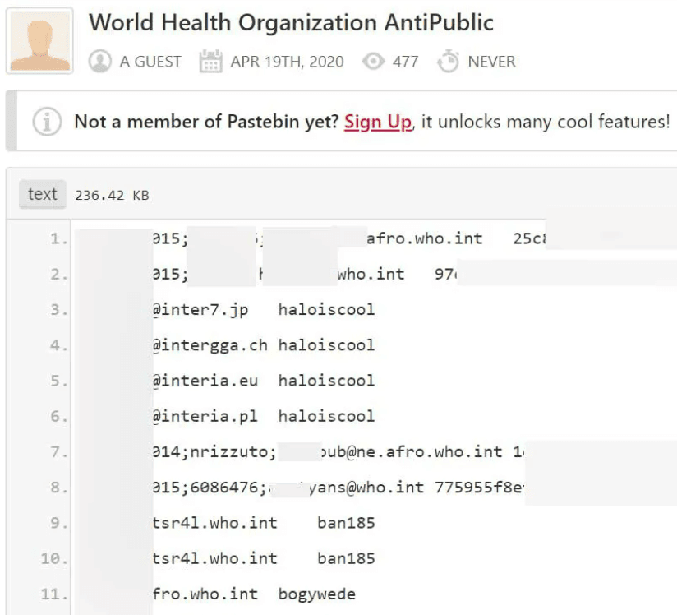The image size is (677, 615).
Task: Click the 236.42 KB file size label
Action: 113,196
